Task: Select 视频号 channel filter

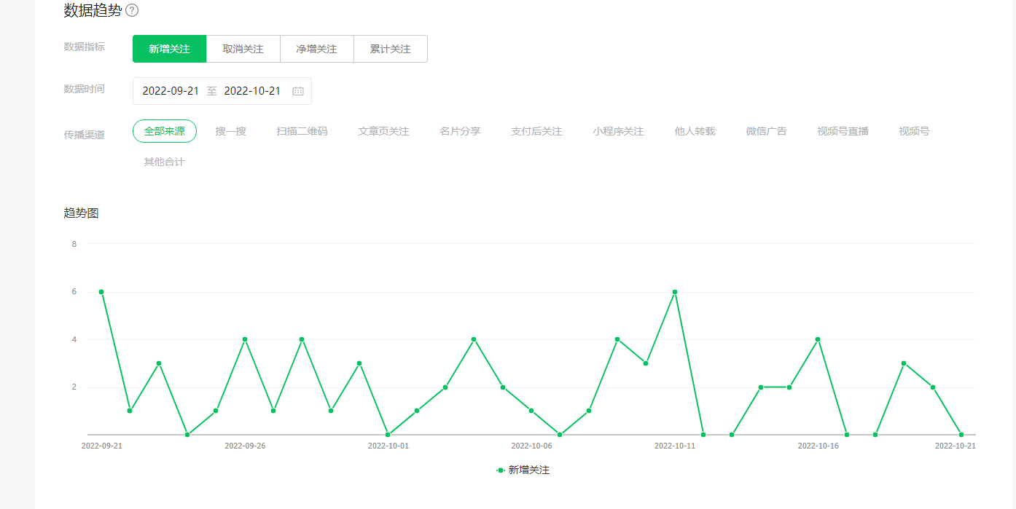Action: (x=914, y=131)
